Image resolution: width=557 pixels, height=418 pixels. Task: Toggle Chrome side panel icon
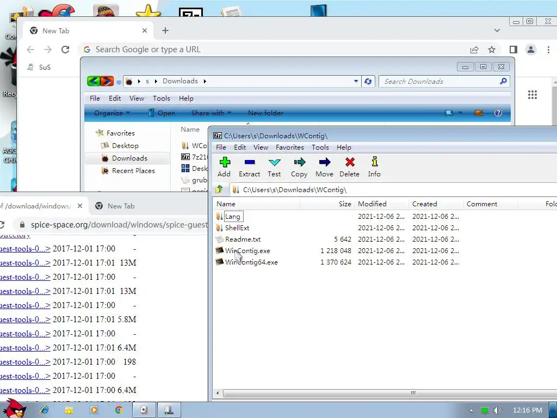coord(513,50)
